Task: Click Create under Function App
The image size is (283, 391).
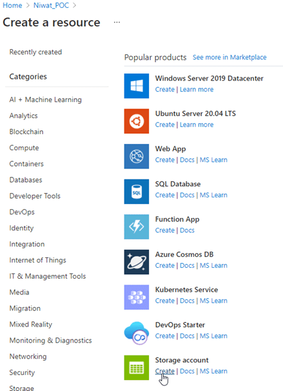Action: pyautogui.click(x=164, y=230)
